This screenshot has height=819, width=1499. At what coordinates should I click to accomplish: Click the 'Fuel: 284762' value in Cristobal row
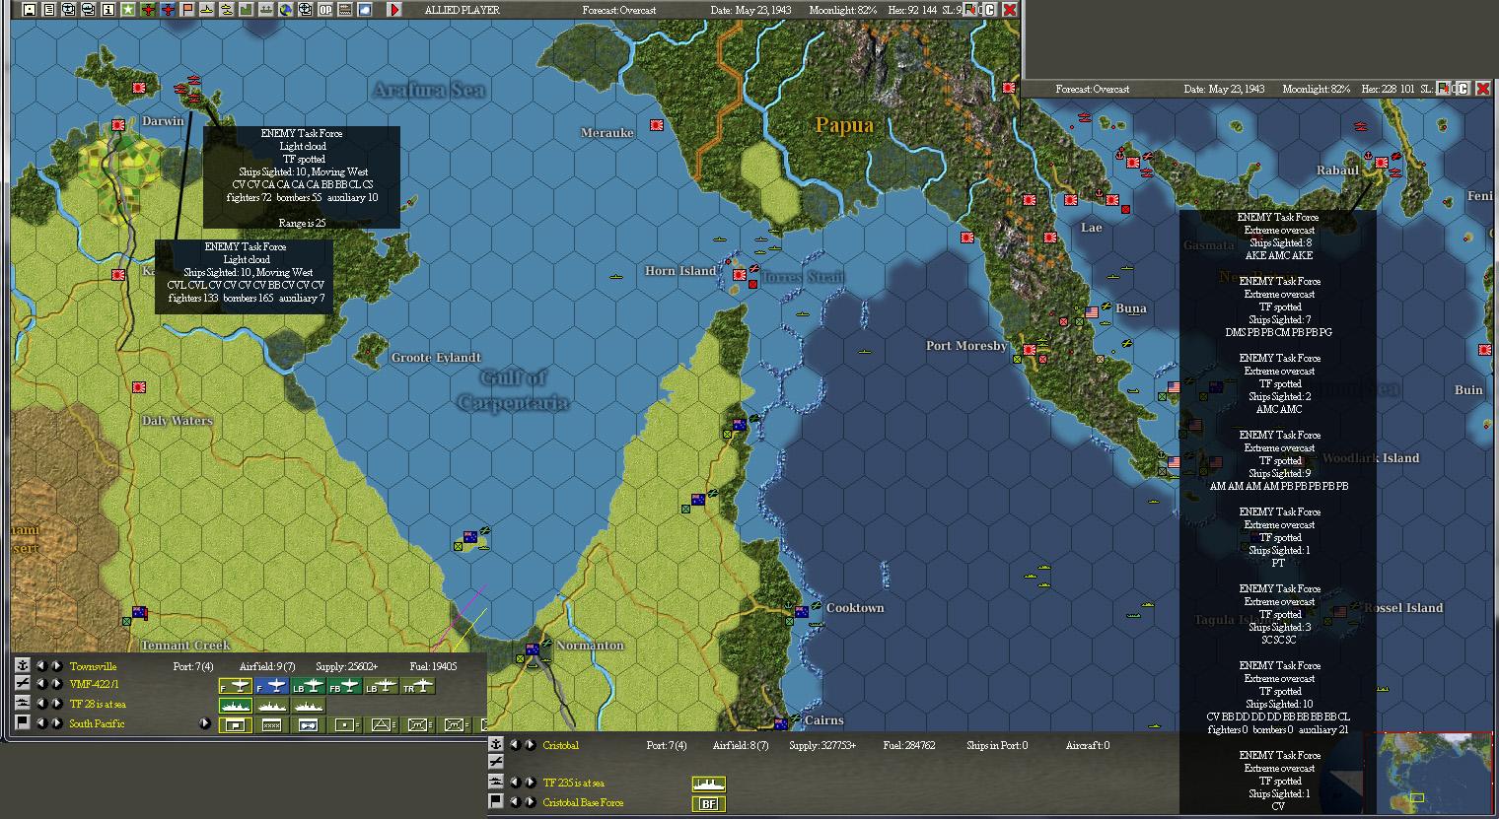click(x=909, y=745)
